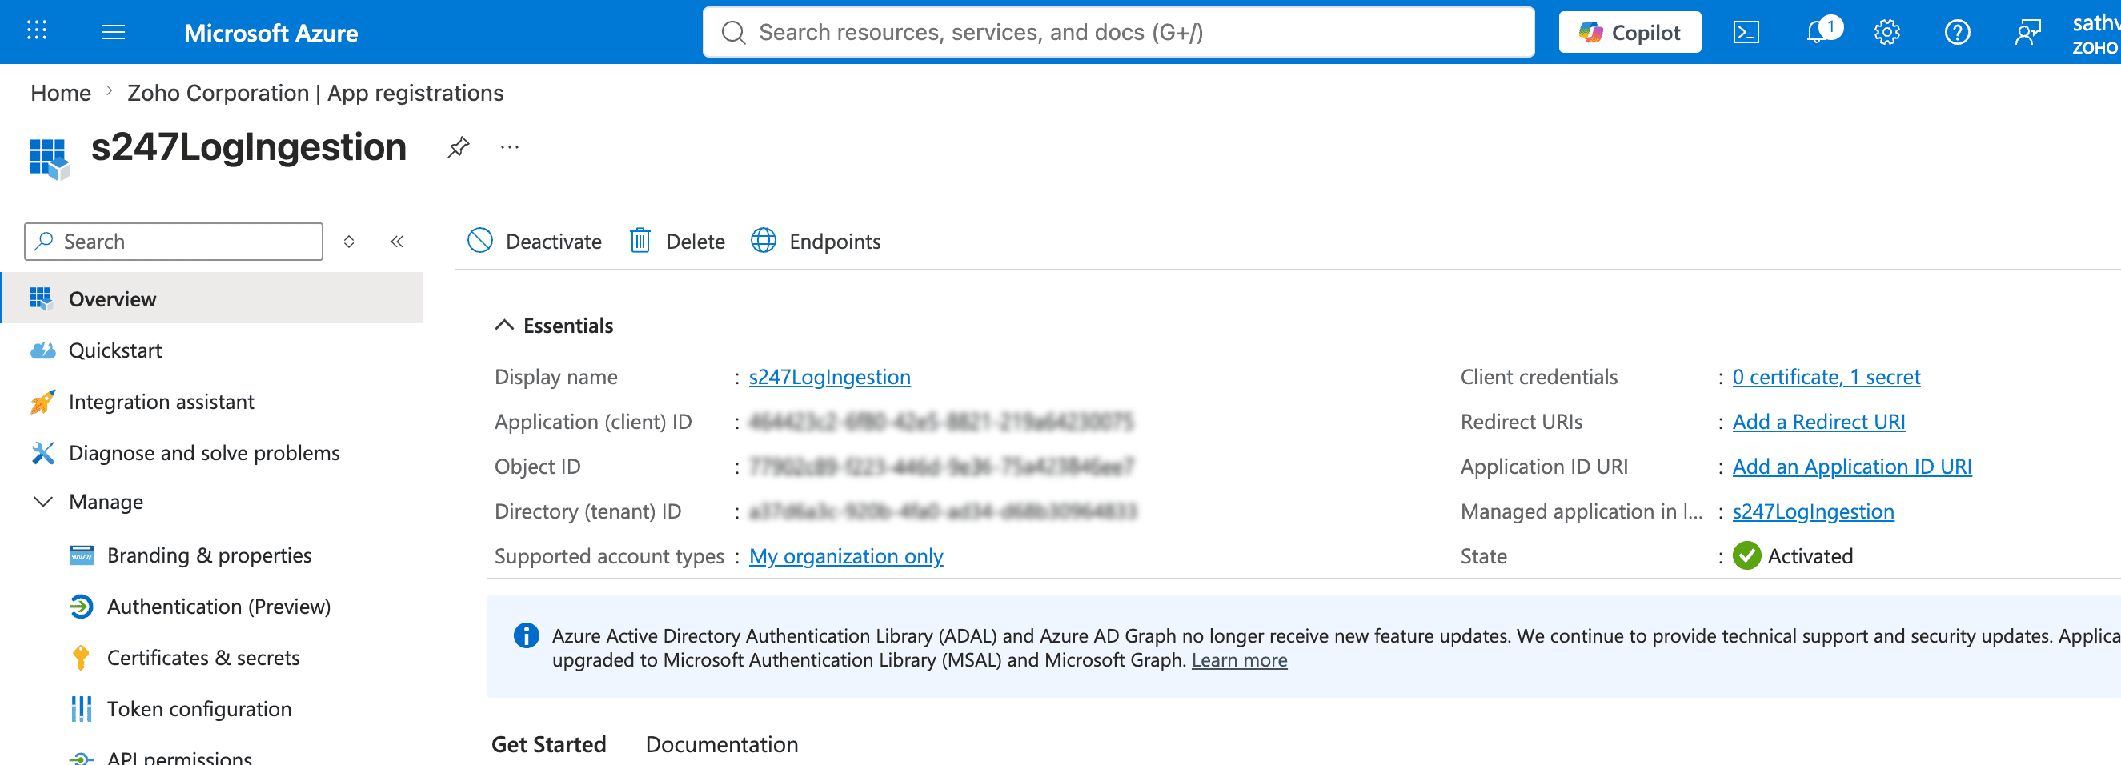Open the apps grid launcher icon
Viewport: 2121px width, 765px height.
[x=37, y=31]
